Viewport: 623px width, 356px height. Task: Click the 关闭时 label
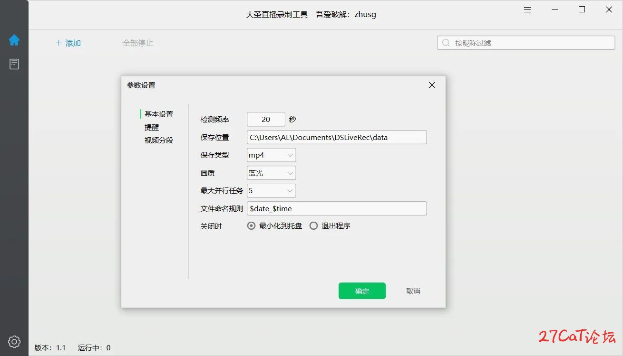coord(211,226)
